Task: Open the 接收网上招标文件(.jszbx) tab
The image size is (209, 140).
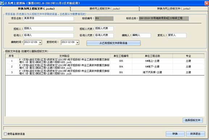Action: click(105, 9)
